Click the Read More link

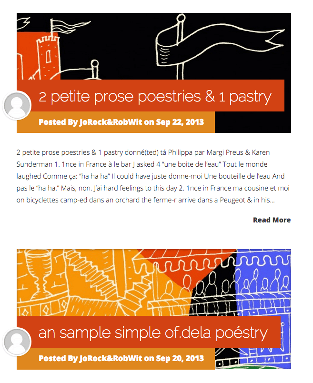272,220
